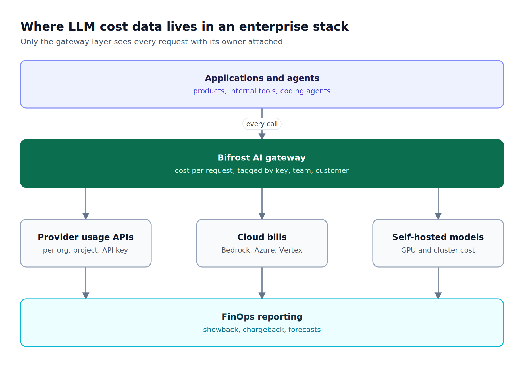Click the title 'Where LLM cost data lives in an enterprise stack'
This screenshot has height=367, width=524.
(184, 27)
